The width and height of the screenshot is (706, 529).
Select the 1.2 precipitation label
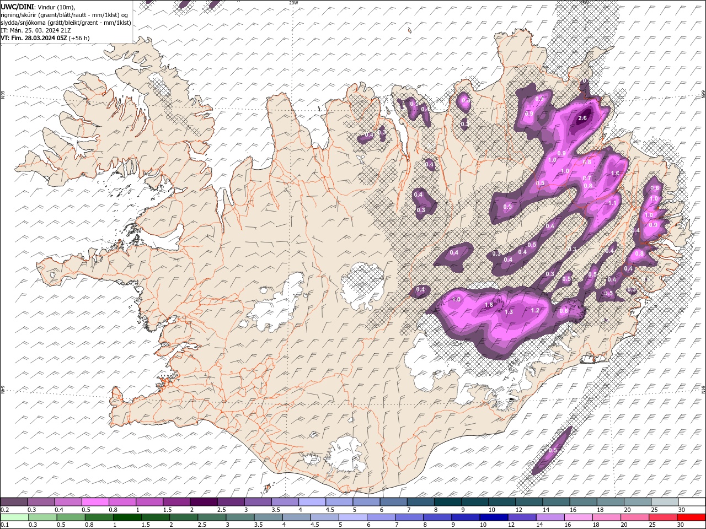click(534, 310)
